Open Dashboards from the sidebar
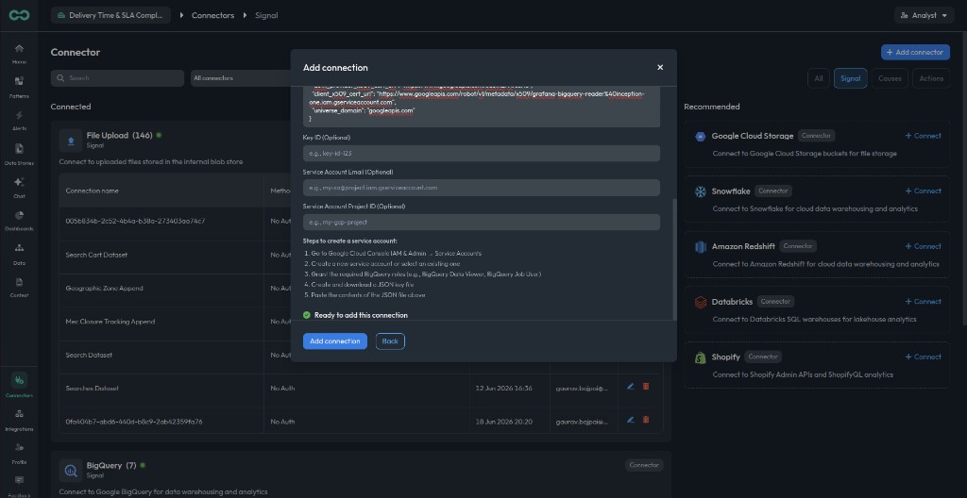The height and width of the screenshot is (498, 967). [19, 221]
